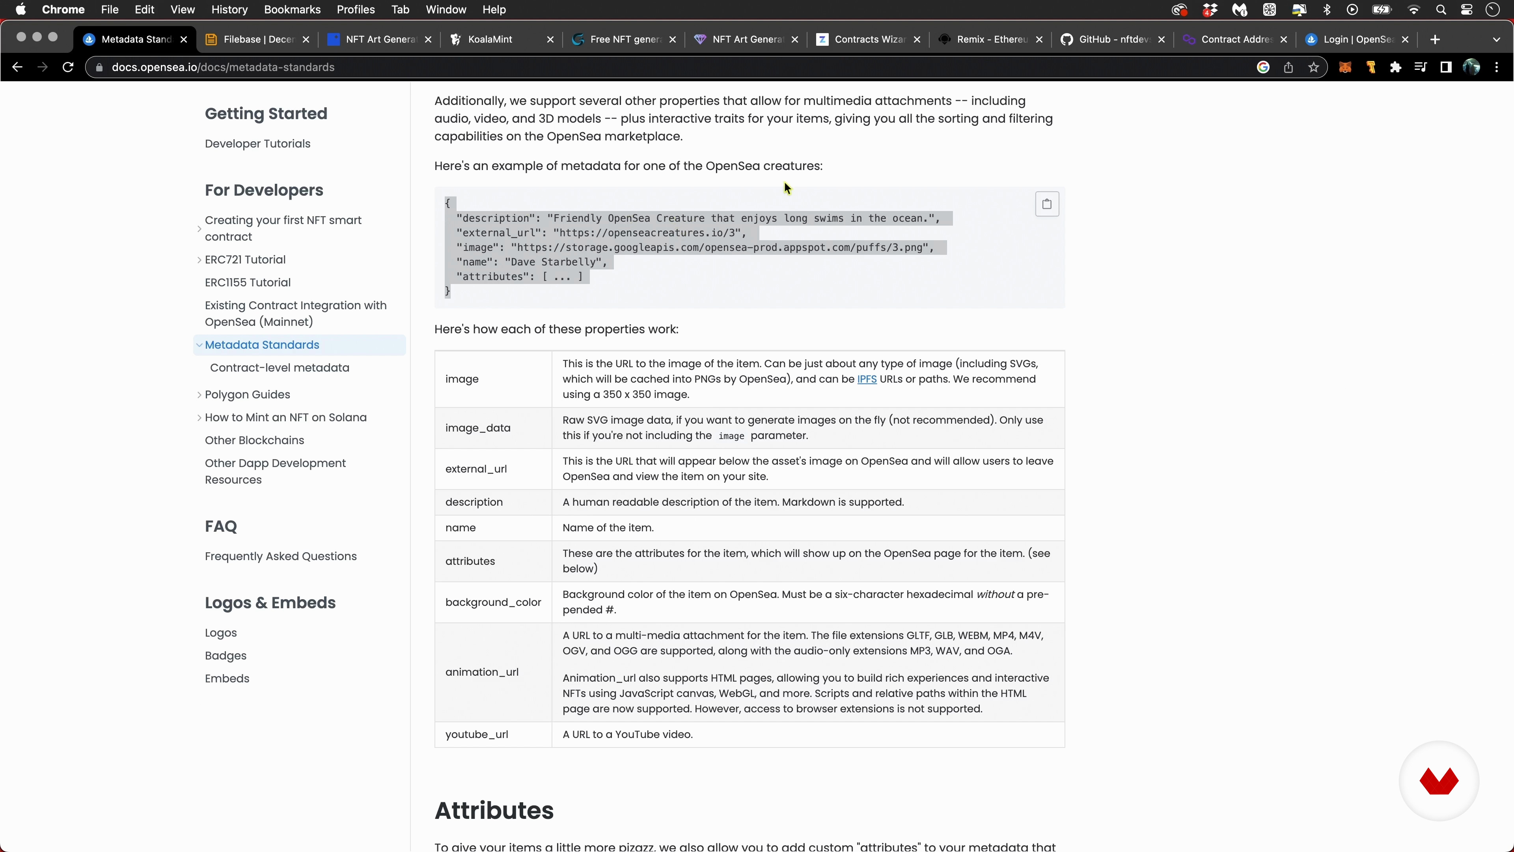This screenshot has height=852, width=1514.
Task: Open the tab search dropdown
Action: pos(1496,39)
